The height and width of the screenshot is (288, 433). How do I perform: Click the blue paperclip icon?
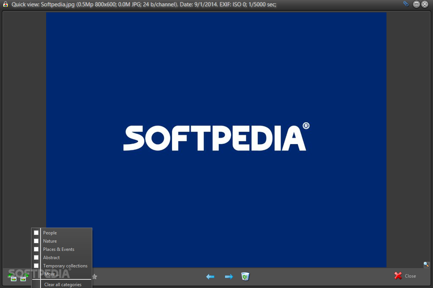click(406, 4)
